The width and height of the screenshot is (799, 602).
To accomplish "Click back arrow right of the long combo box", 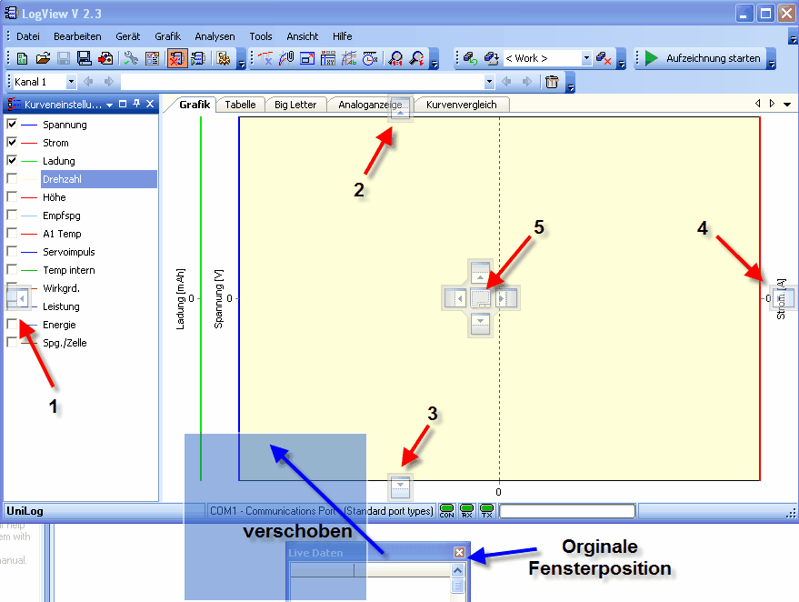I will (x=506, y=82).
